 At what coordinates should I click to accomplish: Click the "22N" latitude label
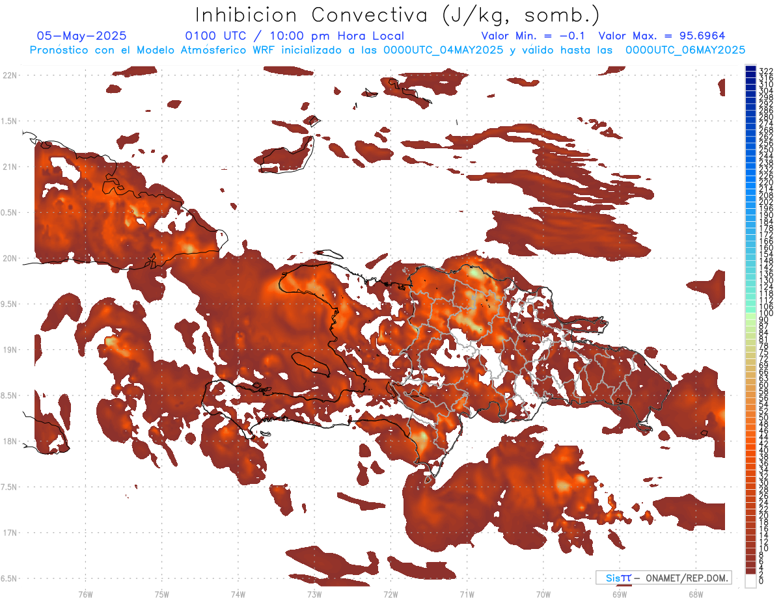10,75
